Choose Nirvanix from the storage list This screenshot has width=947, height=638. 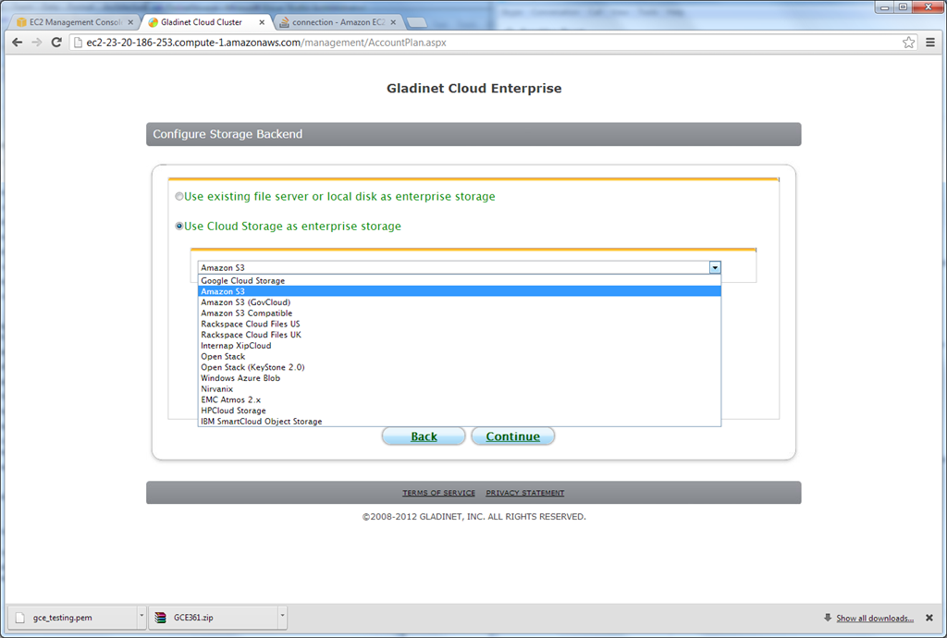[x=460, y=389]
